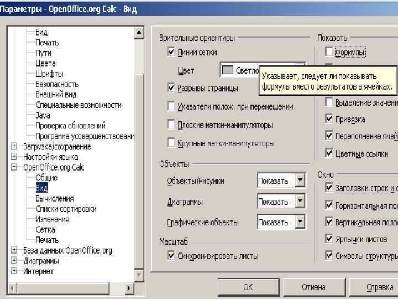Select Проверка обновлений tree item
The height and width of the screenshot is (299, 398).
point(70,126)
